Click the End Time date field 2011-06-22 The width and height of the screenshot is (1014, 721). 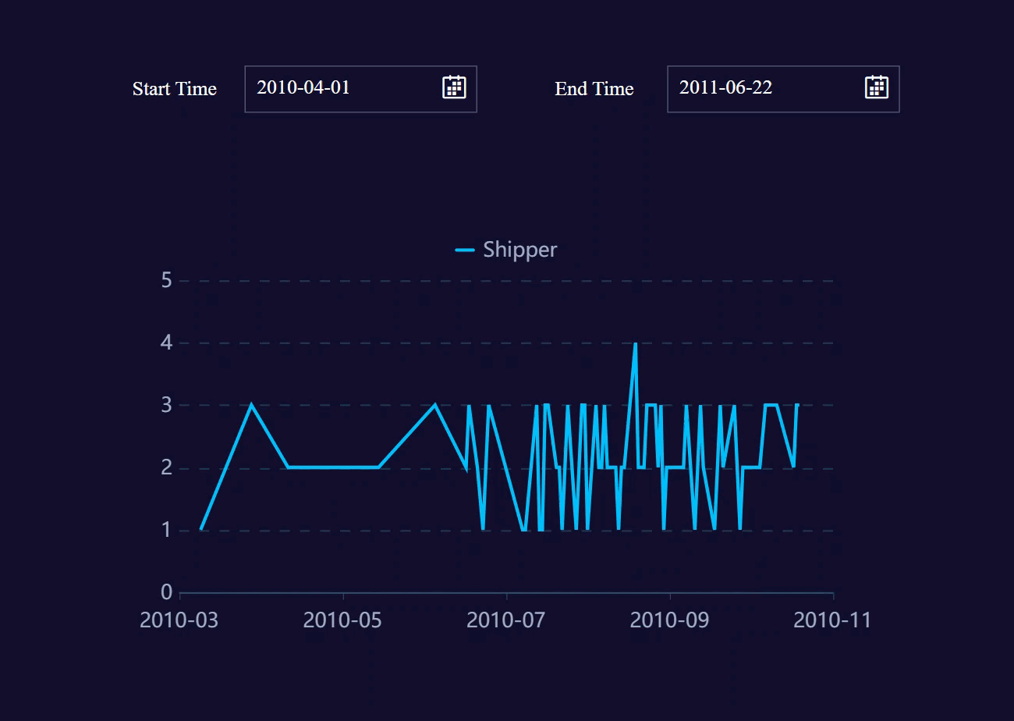(x=783, y=89)
